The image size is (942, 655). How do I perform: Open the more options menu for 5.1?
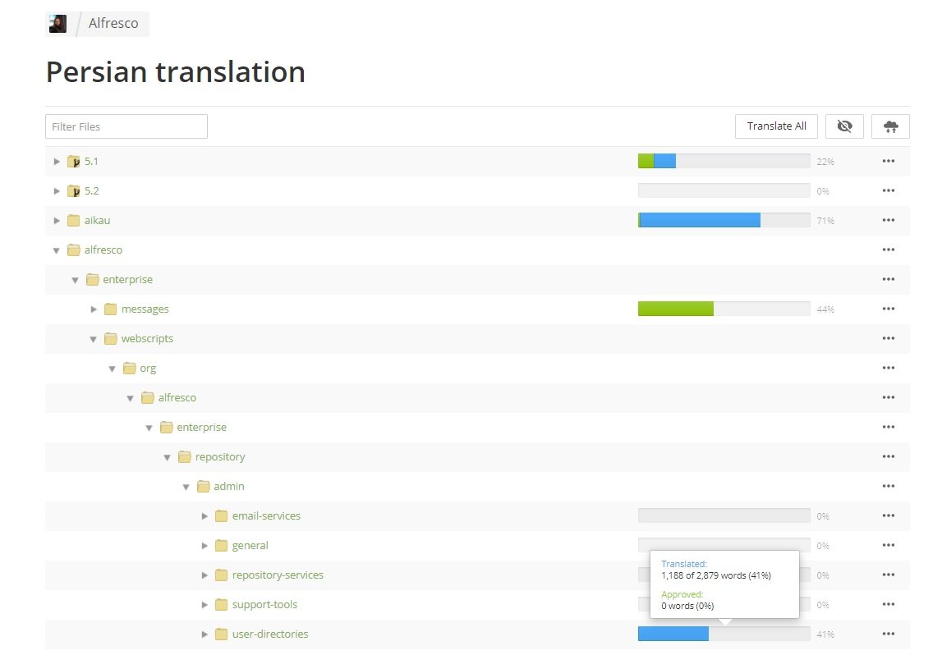pyautogui.click(x=889, y=161)
